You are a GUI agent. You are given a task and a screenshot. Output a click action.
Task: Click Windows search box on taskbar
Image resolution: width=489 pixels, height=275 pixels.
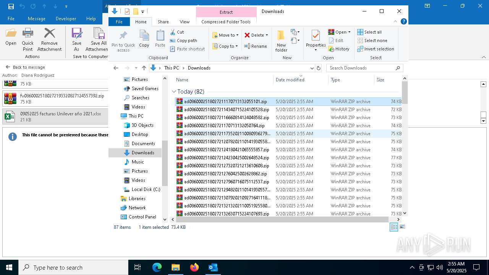tap(73, 267)
